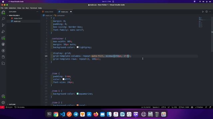This screenshot has height=119, width=213.
Task: Open Telegram from the dock
Action: pyautogui.click(x=76, y=114)
